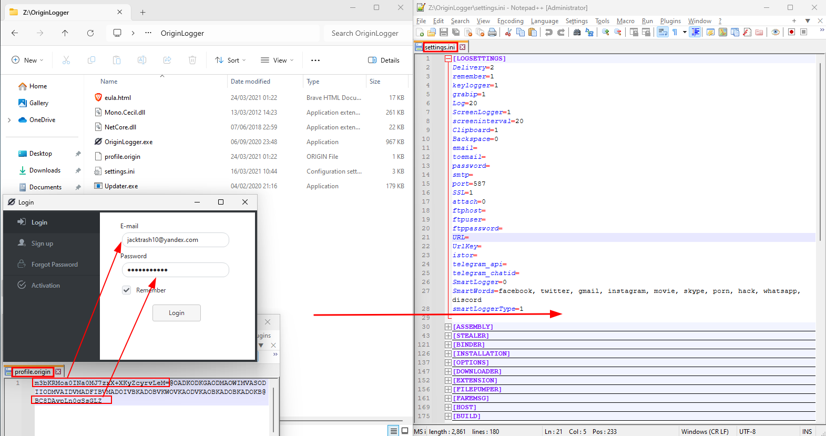Viewport: 826px width, 436px height.
Task: Click the Print icon in Notepad++
Action: coord(492,32)
